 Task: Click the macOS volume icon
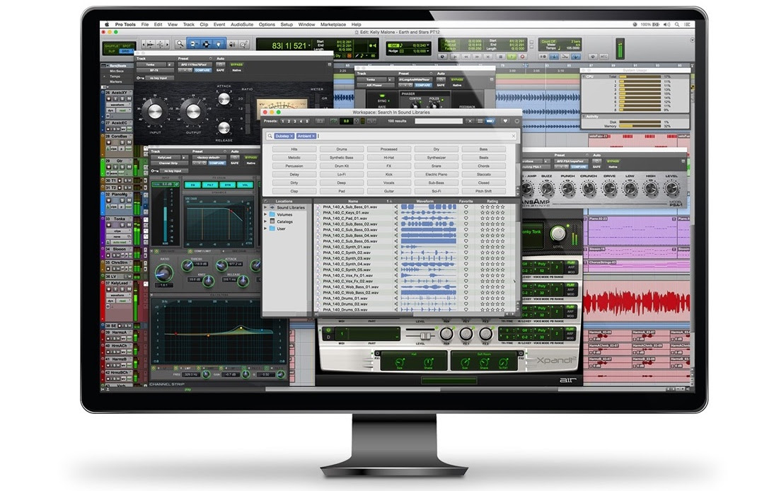tap(667, 24)
